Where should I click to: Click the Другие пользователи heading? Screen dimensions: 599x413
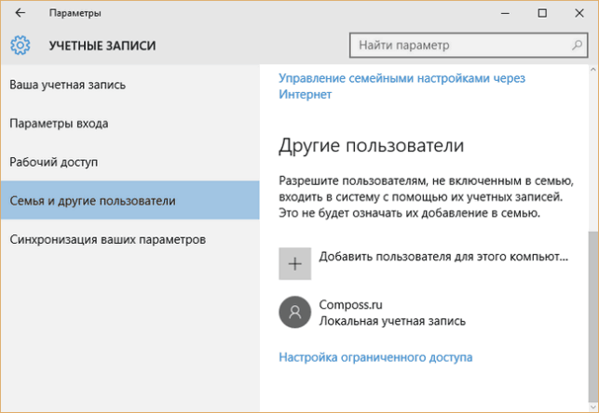coord(372,145)
